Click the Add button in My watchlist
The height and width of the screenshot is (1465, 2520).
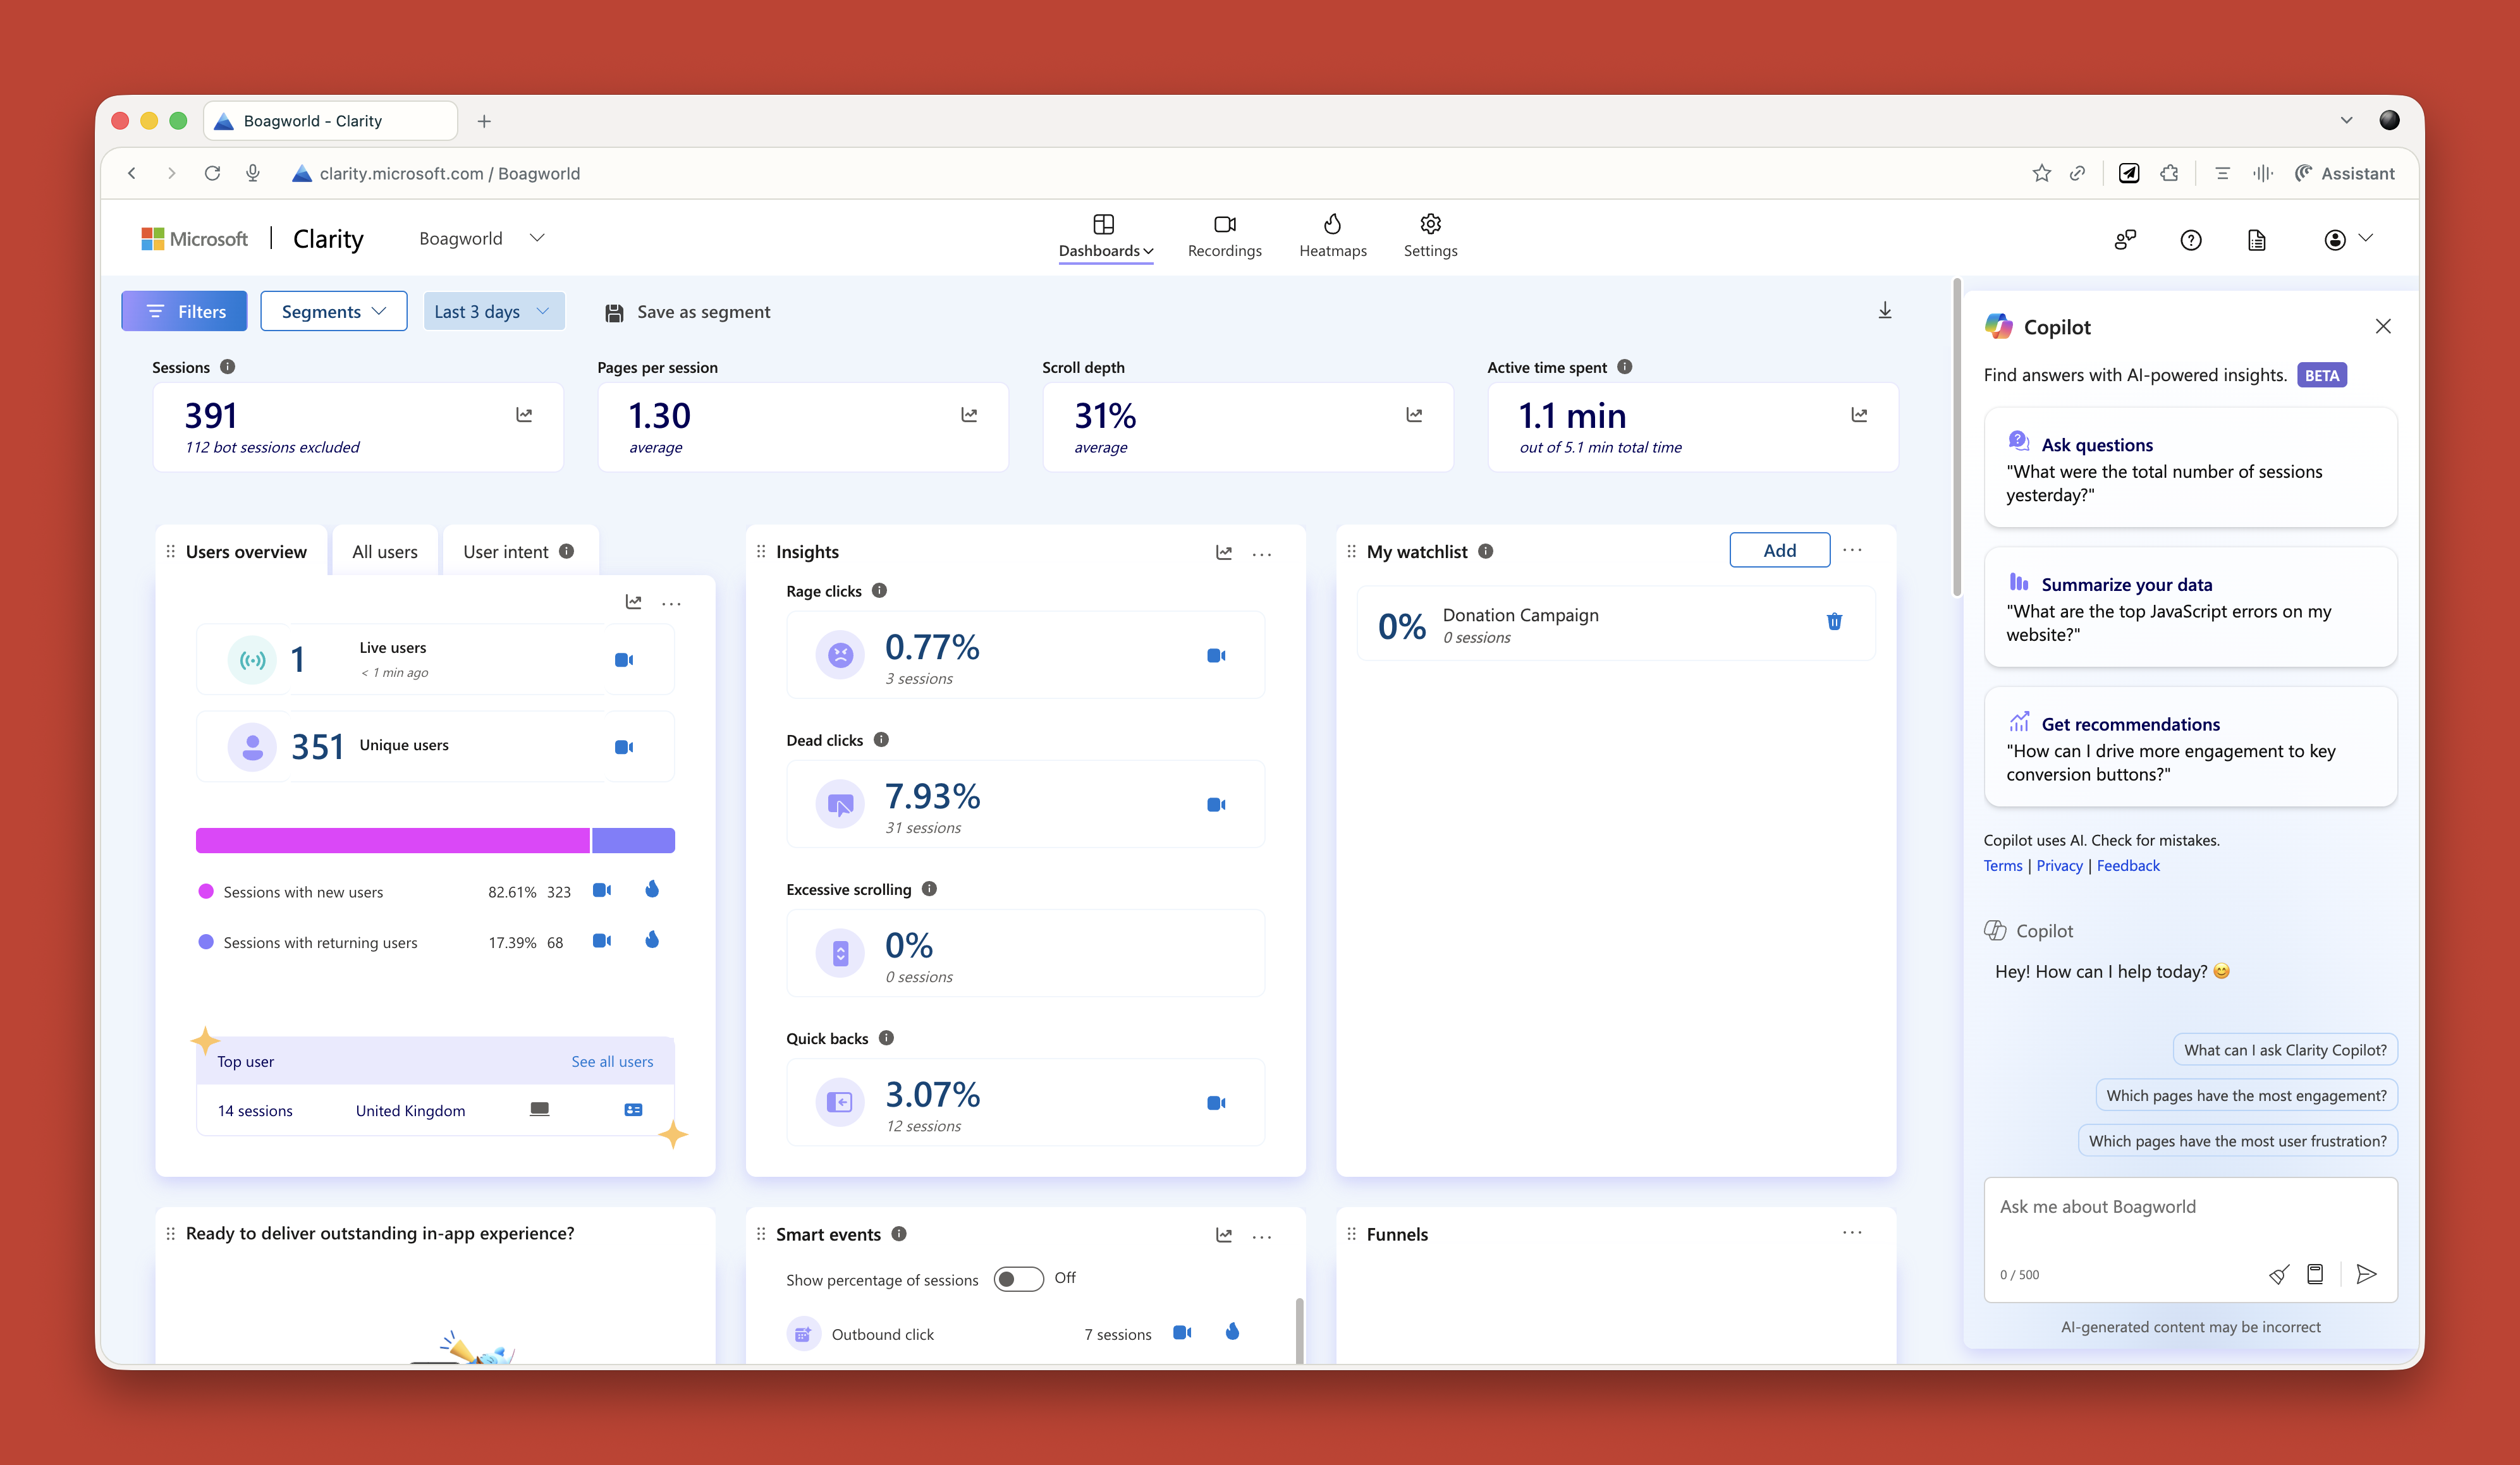[x=1779, y=550]
